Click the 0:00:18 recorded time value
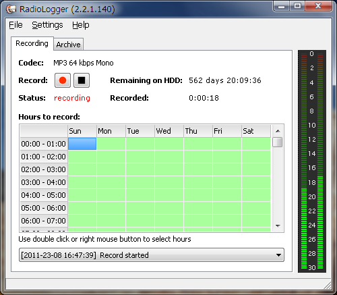 click(x=204, y=98)
